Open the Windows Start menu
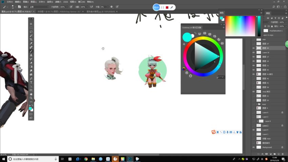This screenshot has height=162, width=288. tap(3, 159)
